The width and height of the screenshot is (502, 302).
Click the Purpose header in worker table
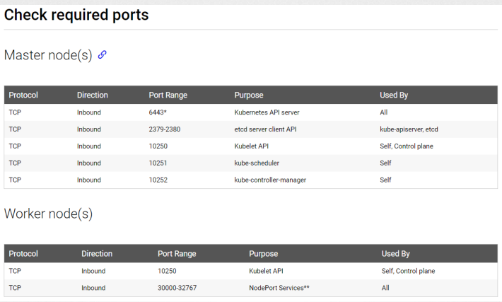pyautogui.click(x=264, y=254)
